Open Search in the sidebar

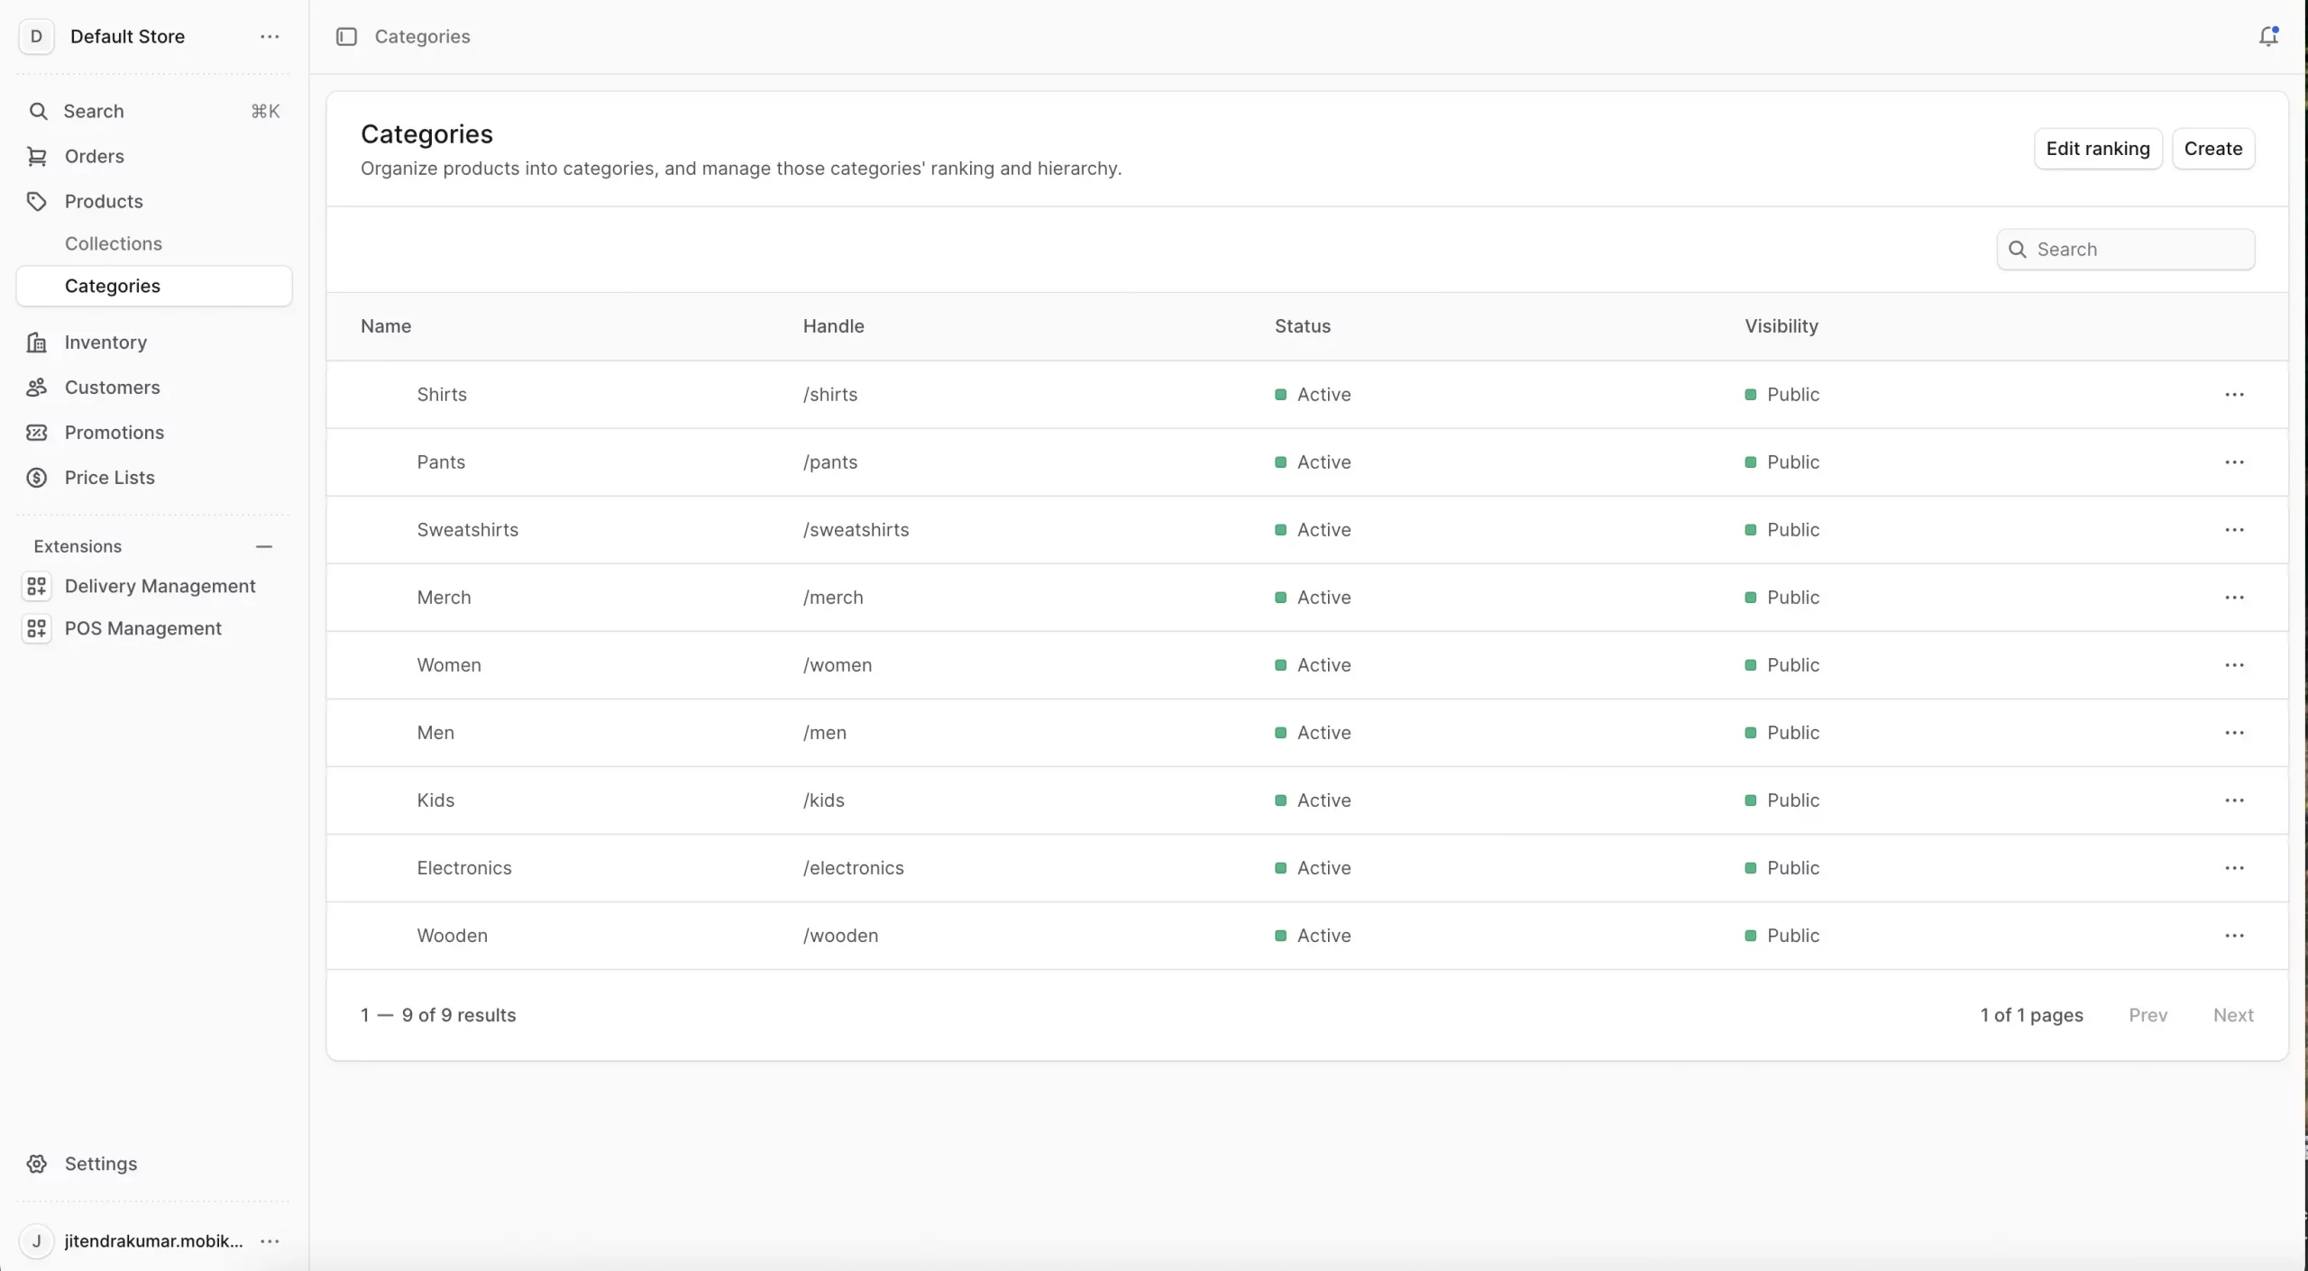154,111
